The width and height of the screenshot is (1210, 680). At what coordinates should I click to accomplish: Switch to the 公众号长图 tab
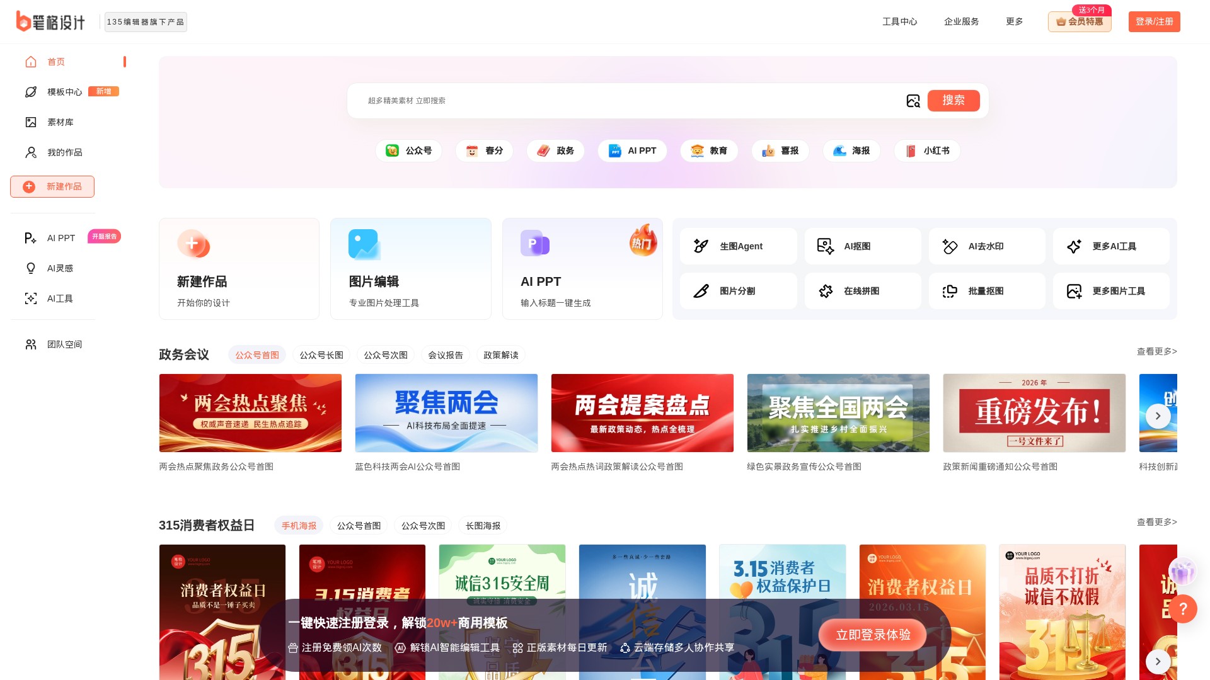click(x=321, y=355)
